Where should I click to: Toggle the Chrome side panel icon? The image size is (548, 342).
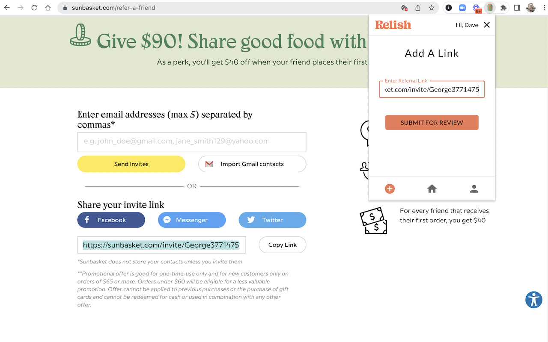coord(517,8)
